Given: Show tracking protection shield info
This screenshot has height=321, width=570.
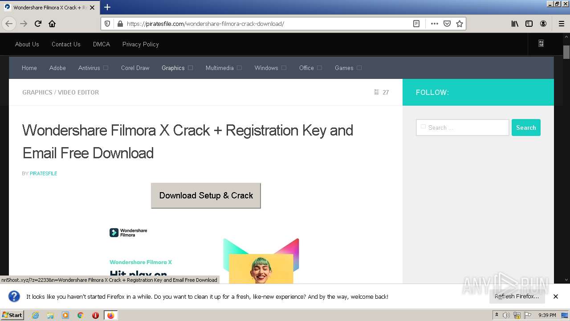Looking at the screenshot, I should point(107,24).
